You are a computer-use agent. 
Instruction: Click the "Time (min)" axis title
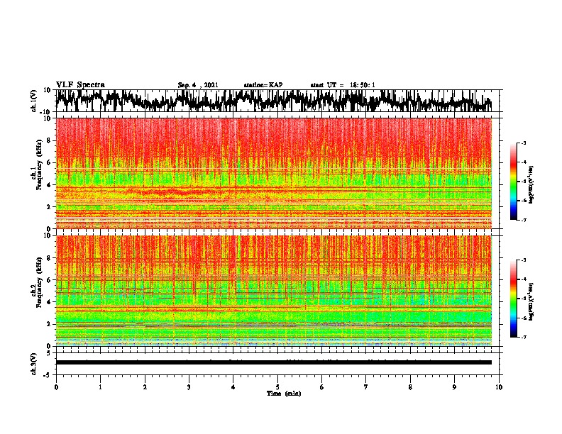pyautogui.click(x=284, y=394)
